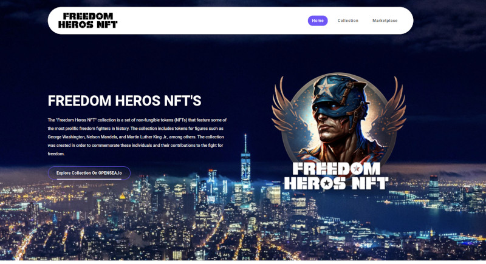Image resolution: width=486 pixels, height=264 pixels.
Task: Click star inside the large HEROS lettering
Action: point(326,183)
